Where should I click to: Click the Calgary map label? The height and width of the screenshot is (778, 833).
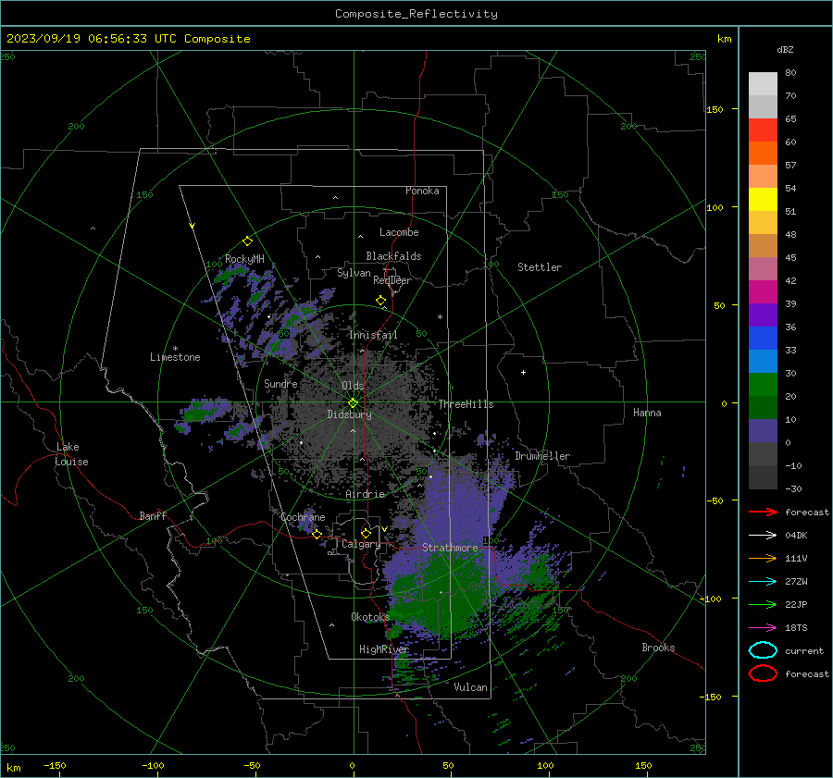(x=361, y=544)
